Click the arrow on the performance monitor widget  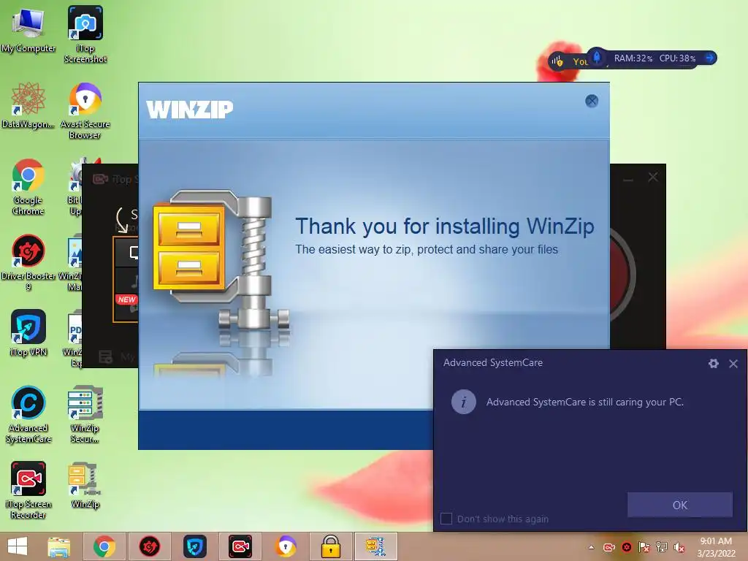(710, 58)
